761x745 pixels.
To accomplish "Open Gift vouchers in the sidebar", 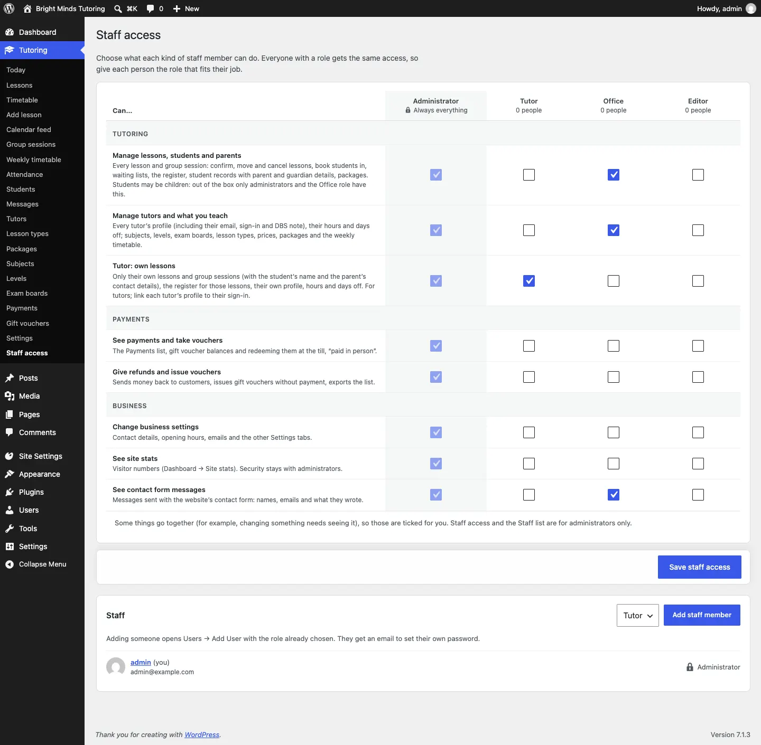I will [x=27, y=323].
